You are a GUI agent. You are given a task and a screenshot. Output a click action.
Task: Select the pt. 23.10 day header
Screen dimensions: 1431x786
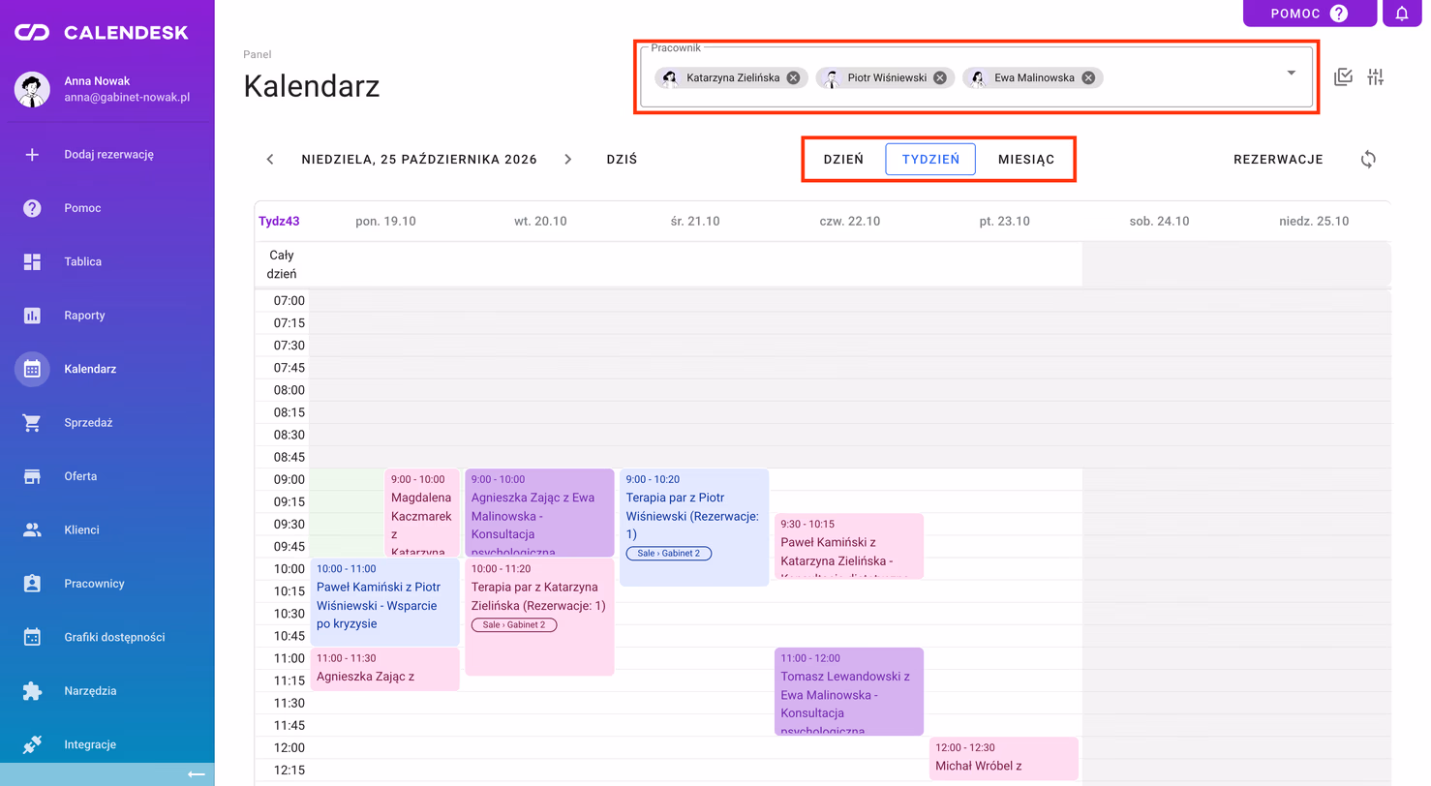pyautogui.click(x=1003, y=222)
